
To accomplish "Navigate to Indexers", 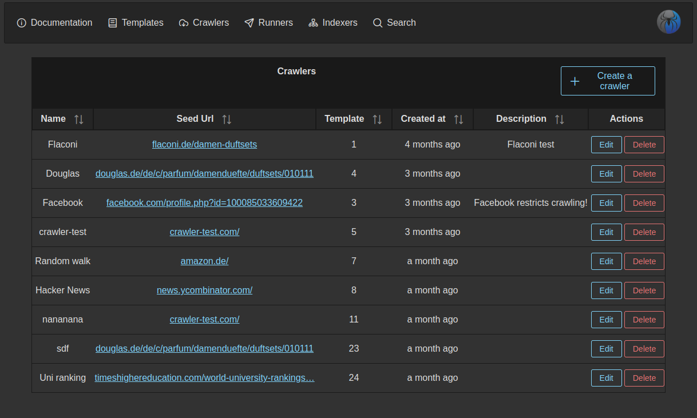I will pyautogui.click(x=333, y=23).
